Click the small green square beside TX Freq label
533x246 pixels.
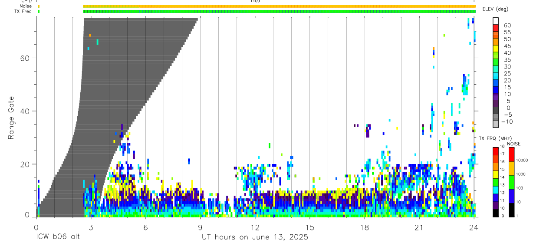click(39, 12)
